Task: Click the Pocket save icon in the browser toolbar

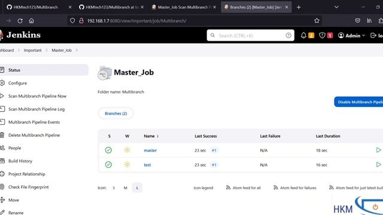Action: pyautogui.click(x=358, y=21)
